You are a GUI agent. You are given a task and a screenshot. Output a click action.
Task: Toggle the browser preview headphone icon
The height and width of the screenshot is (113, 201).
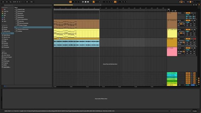[x=5, y=86]
